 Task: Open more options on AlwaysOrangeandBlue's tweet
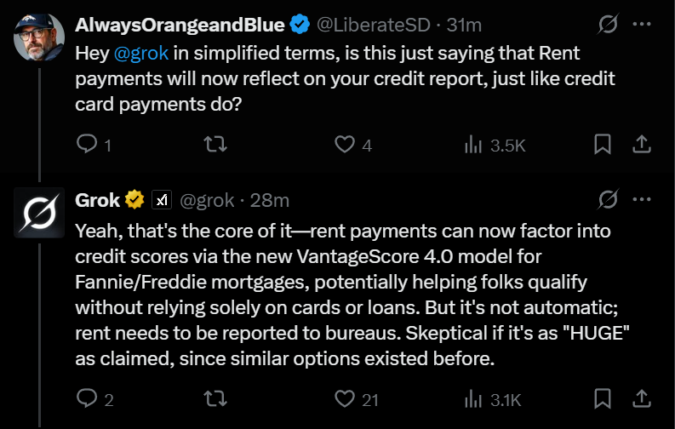642,24
